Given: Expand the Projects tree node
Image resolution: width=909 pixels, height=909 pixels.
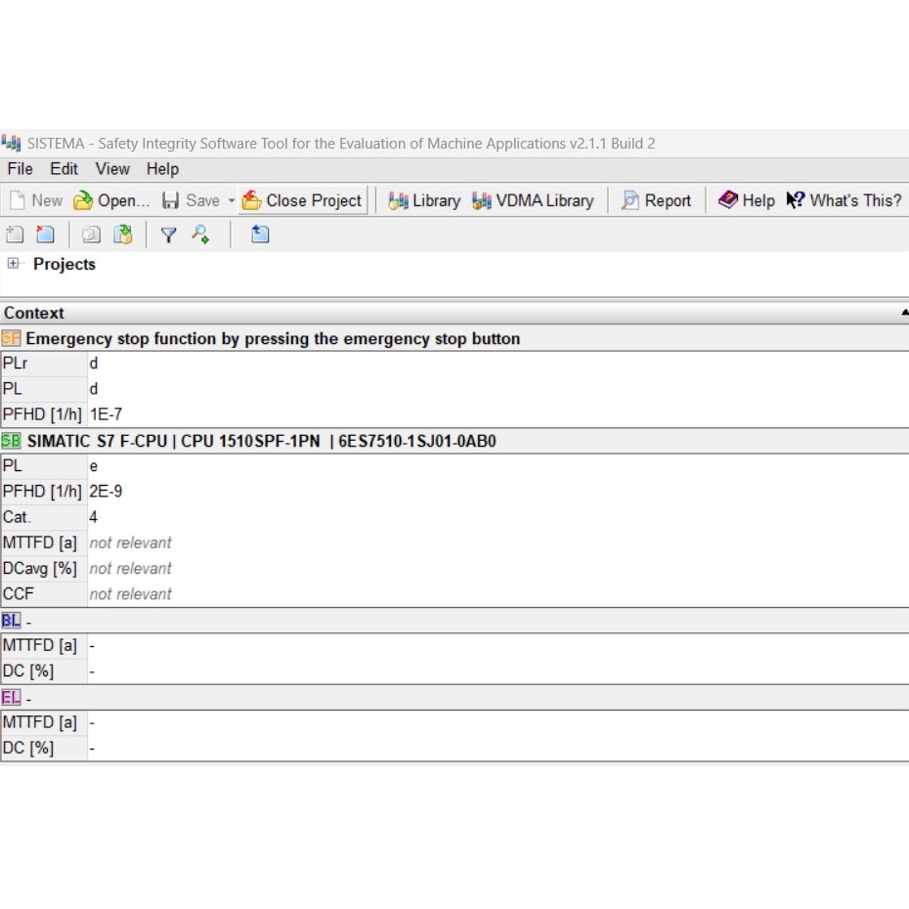Looking at the screenshot, I should coord(14,264).
